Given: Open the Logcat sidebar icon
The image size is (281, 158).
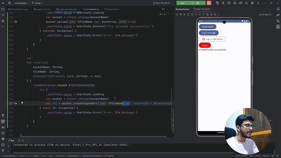Looking at the screenshot, I should click(x=3, y=127).
